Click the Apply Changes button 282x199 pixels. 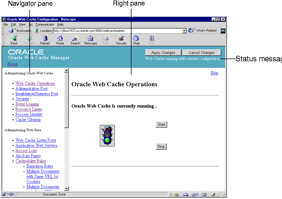[163, 53]
